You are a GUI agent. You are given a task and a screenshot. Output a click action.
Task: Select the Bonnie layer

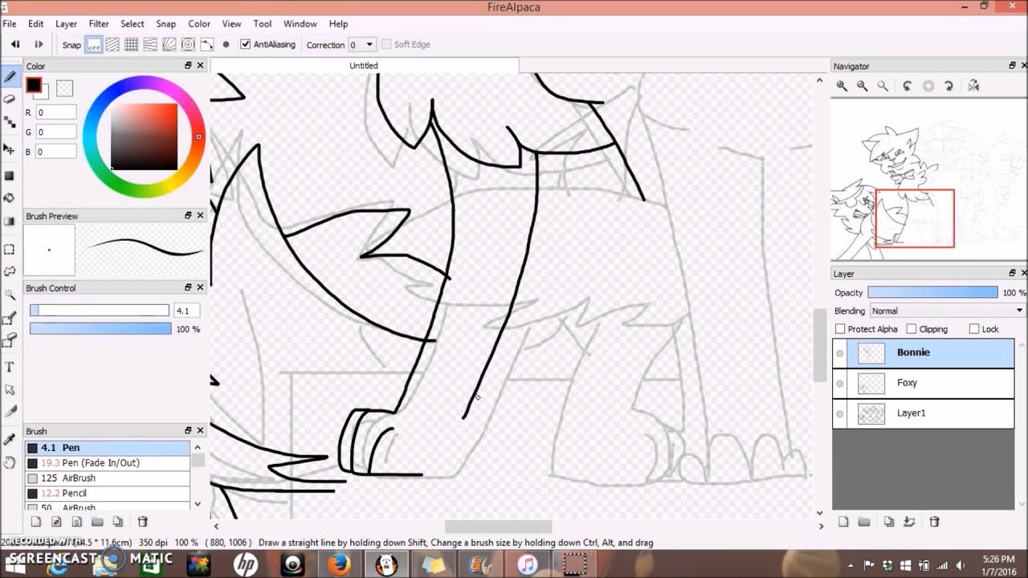pyautogui.click(x=924, y=352)
